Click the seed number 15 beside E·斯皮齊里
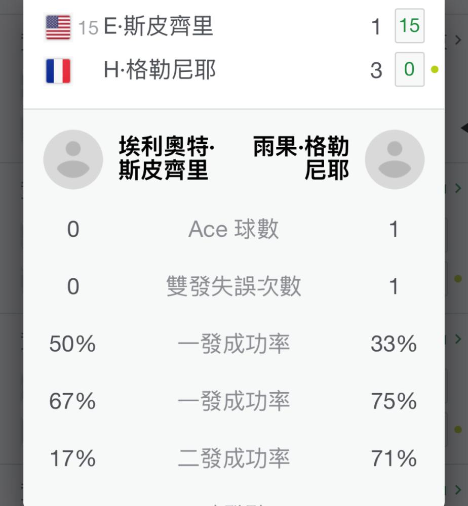 click(88, 28)
